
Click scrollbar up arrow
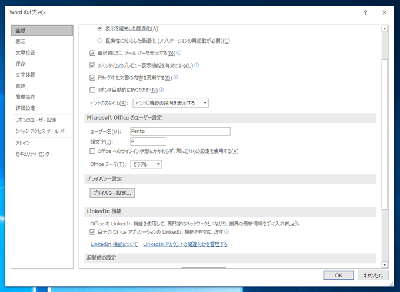pyautogui.click(x=385, y=29)
